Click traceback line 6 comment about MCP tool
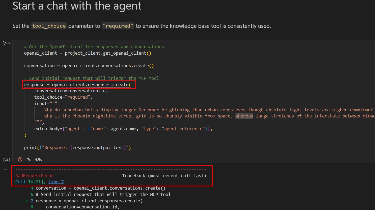The width and height of the screenshot is (375, 210). [x=103, y=194]
